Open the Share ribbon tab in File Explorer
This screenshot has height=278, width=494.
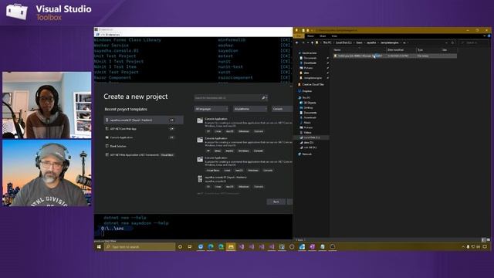click(x=323, y=36)
